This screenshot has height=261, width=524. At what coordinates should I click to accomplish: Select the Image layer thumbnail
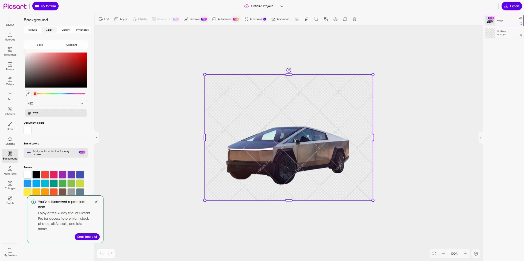[490, 21]
